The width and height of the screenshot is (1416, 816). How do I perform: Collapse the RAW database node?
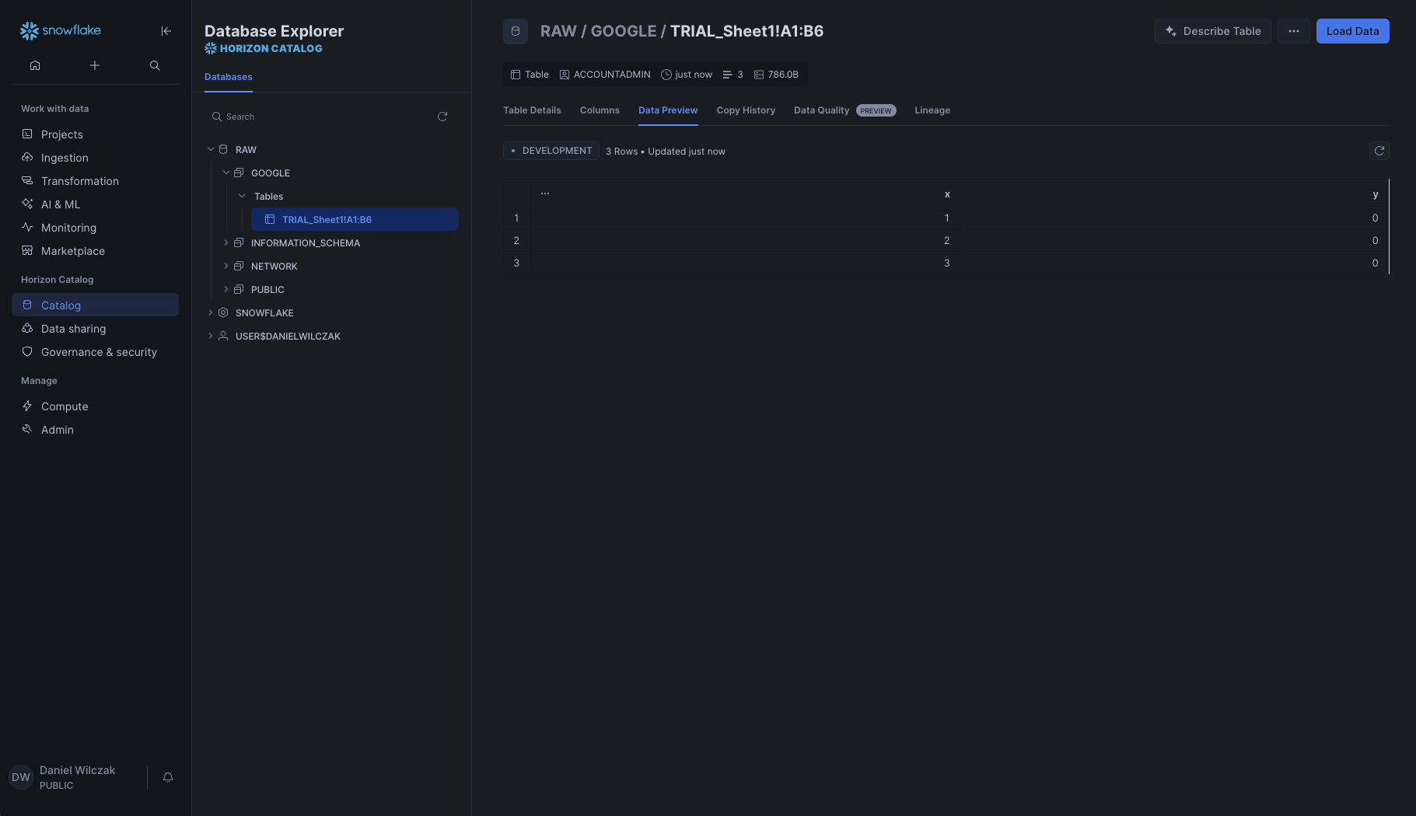pyautogui.click(x=211, y=149)
